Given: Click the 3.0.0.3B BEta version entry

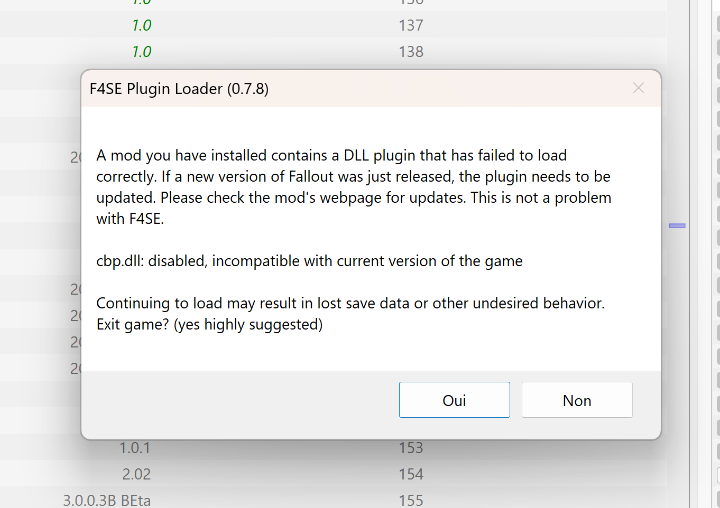Looking at the screenshot, I should (107, 501).
